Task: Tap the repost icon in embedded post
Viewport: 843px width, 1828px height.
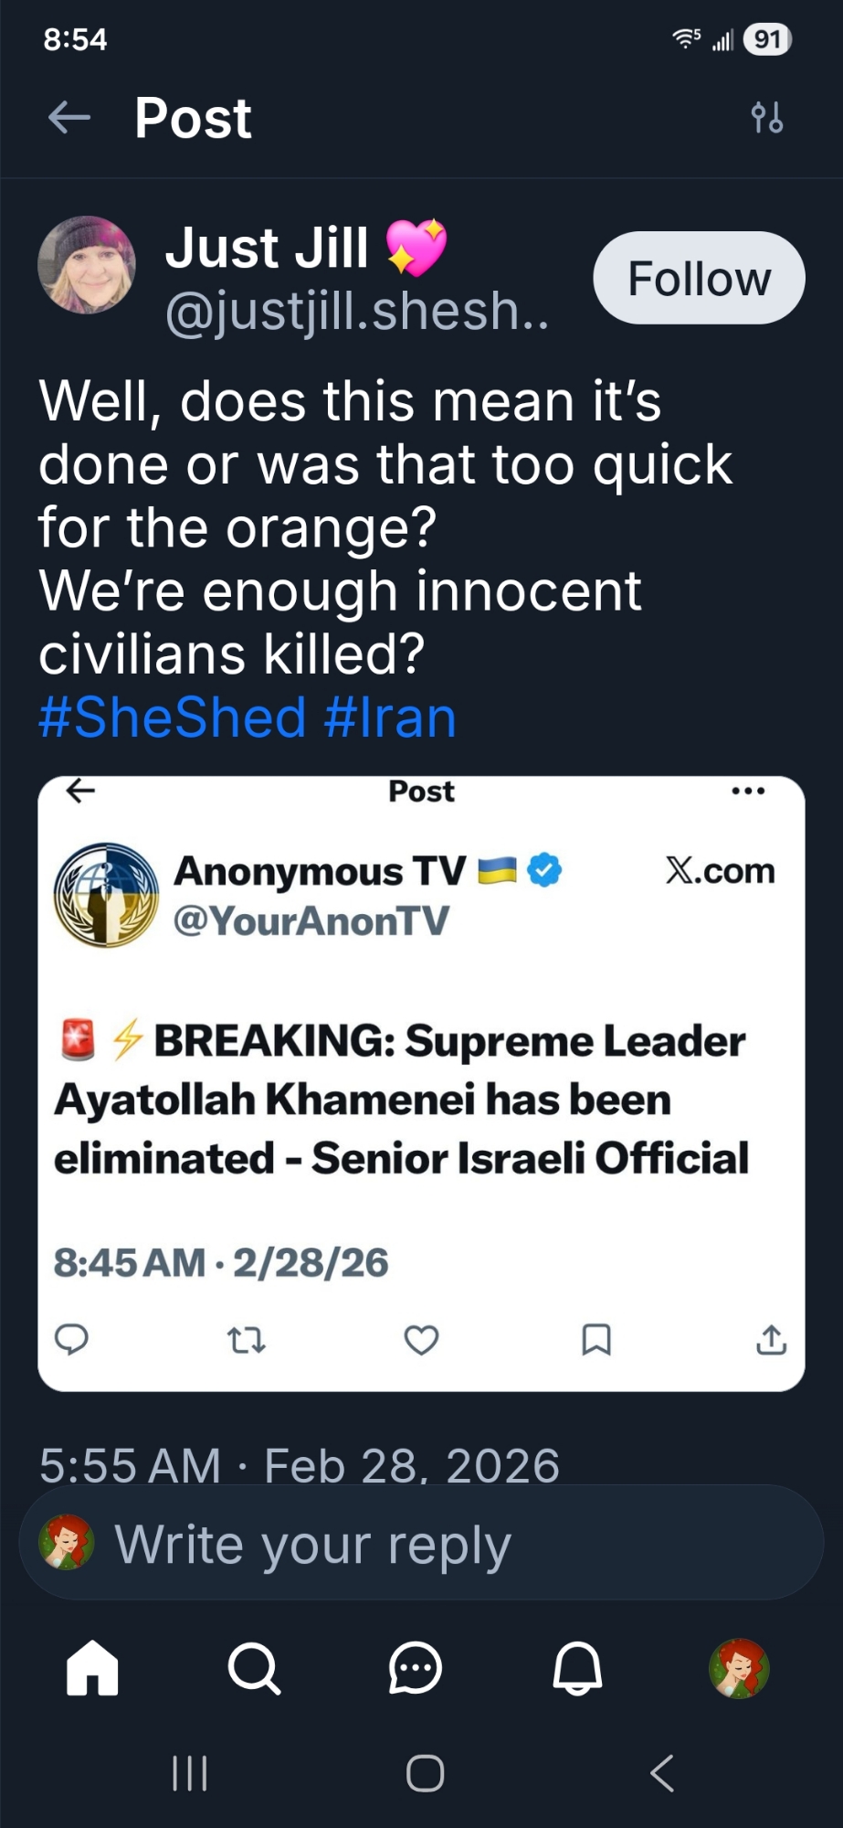Action: point(246,1340)
